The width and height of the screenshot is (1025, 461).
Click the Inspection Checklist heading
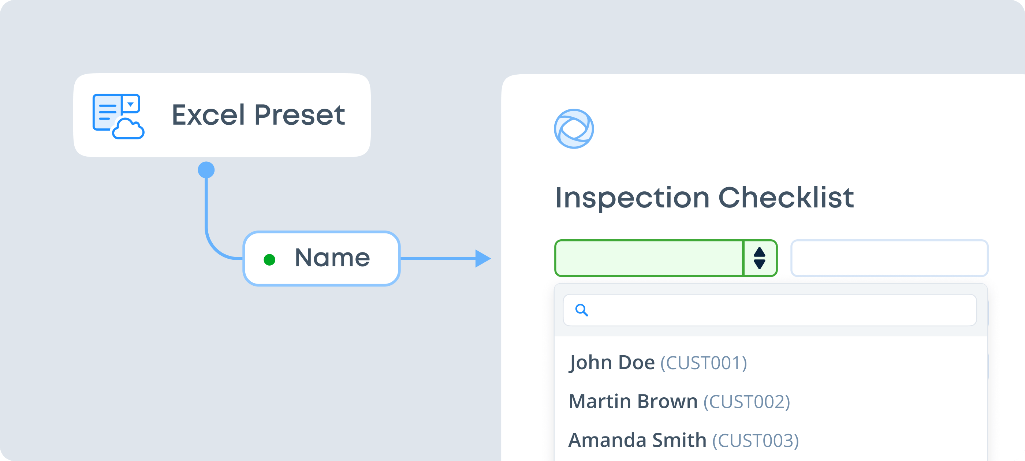[704, 197]
